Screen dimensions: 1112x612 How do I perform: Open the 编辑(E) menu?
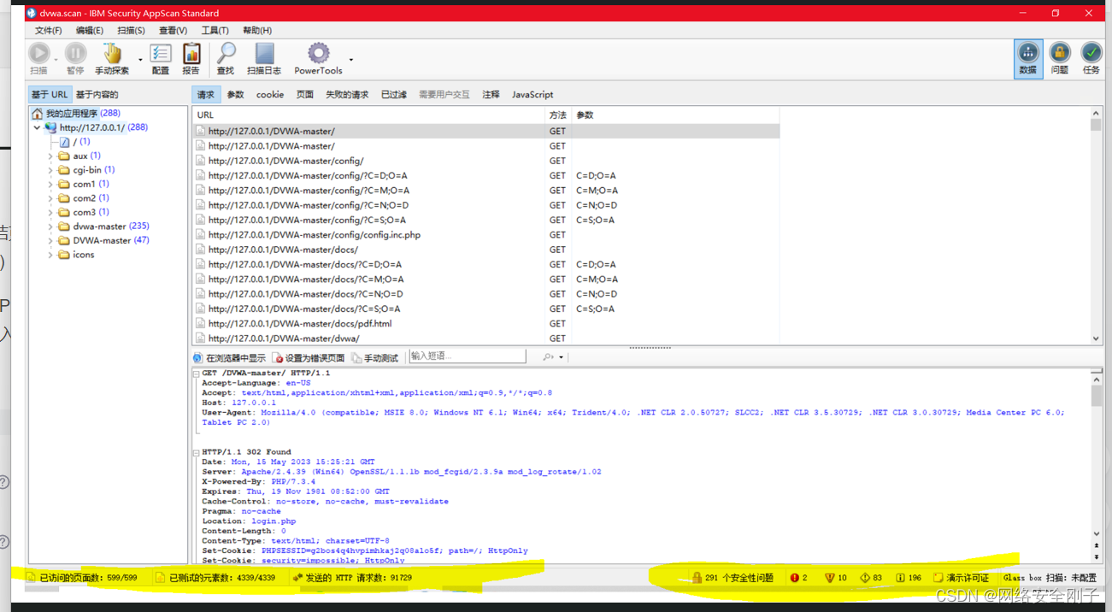coord(89,30)
